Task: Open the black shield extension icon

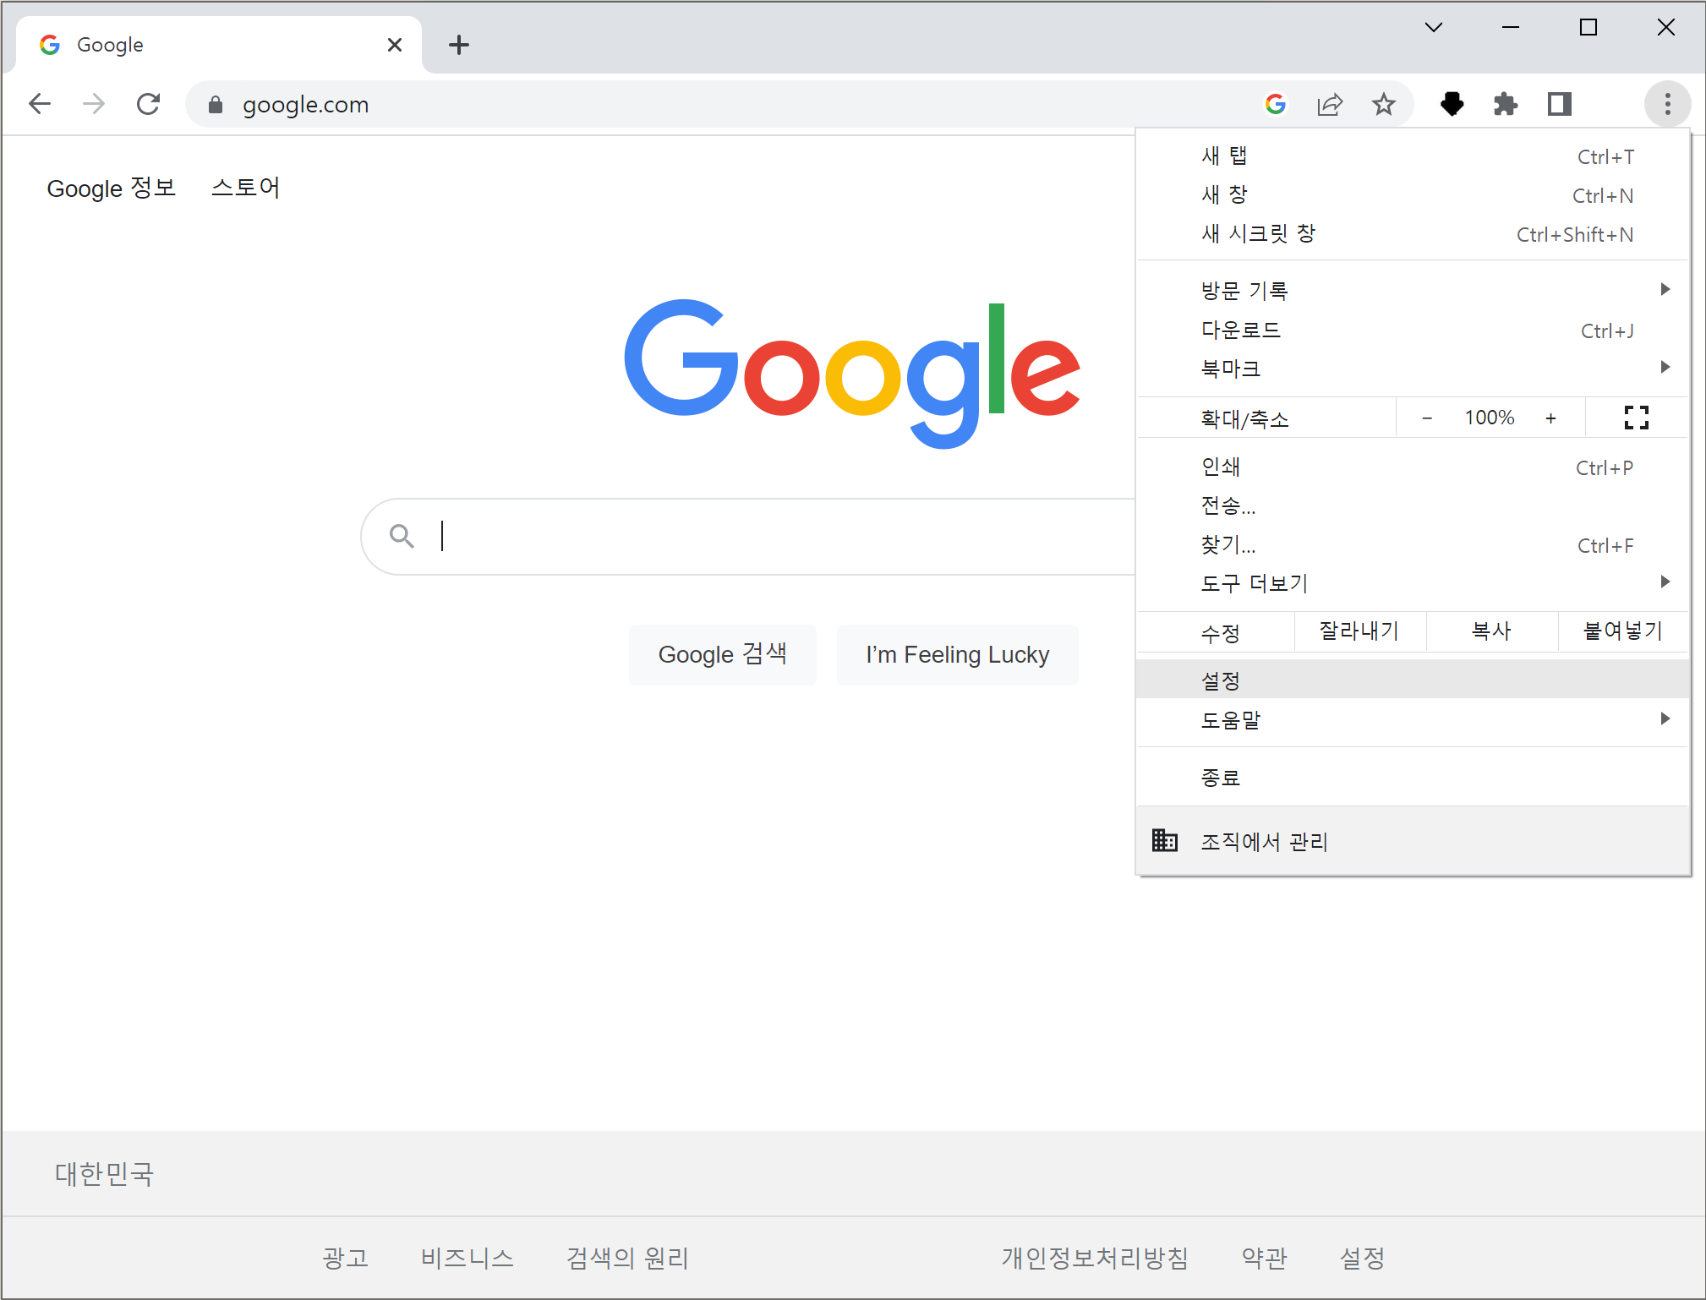Action: [x=1452, y=104]
